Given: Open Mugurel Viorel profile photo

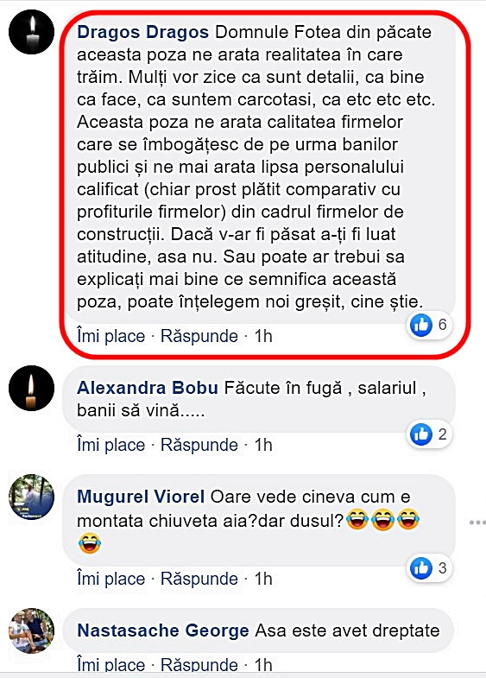Looking at the screenshot, I should click(31, 497).
